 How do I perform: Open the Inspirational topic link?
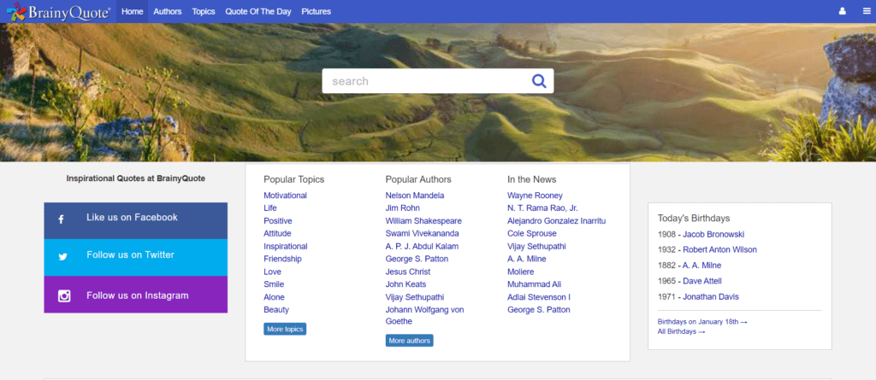286,246
